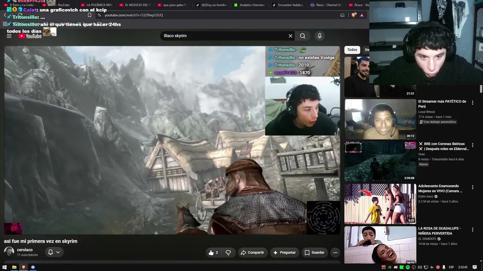
Task: Focus the YouTube search box
Action: 225,36
